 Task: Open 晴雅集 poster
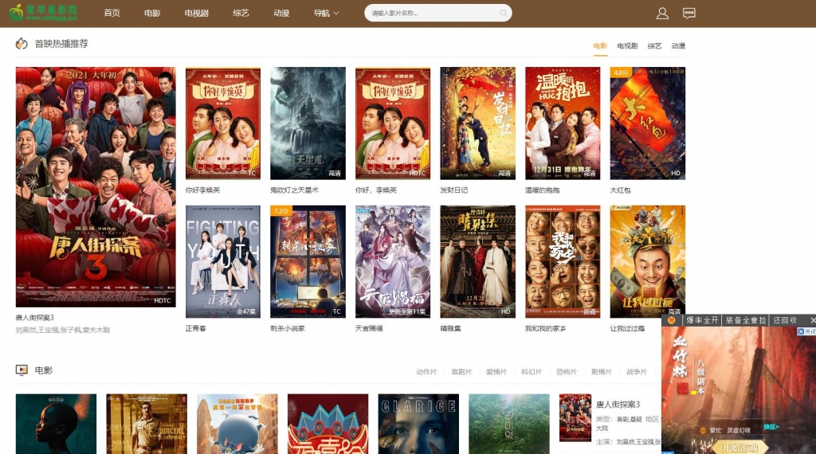pyautogui.click(x=478, y=261)
